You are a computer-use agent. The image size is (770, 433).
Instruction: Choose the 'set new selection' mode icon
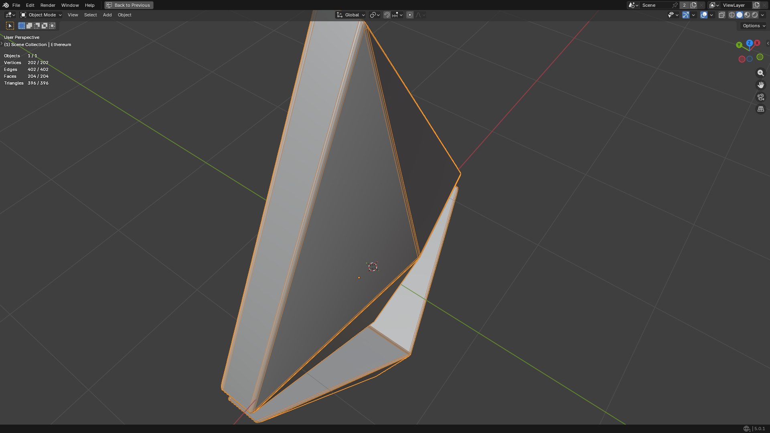[x=22, y=26]
